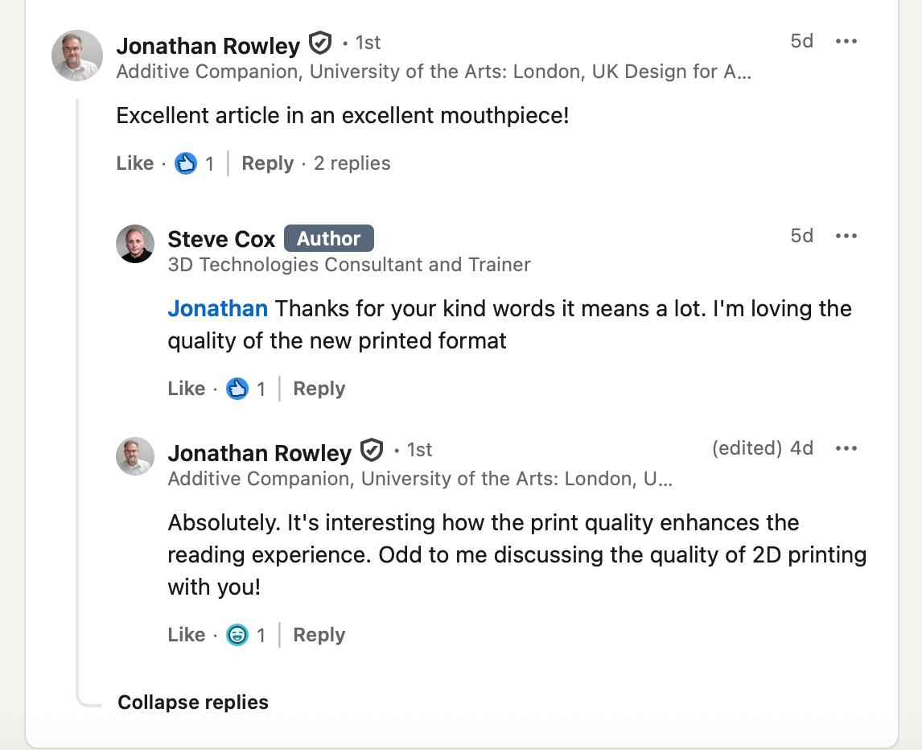
Task: Click funny reaction icon on last reply
Action: pyautogui.click(x=237, y=636)
